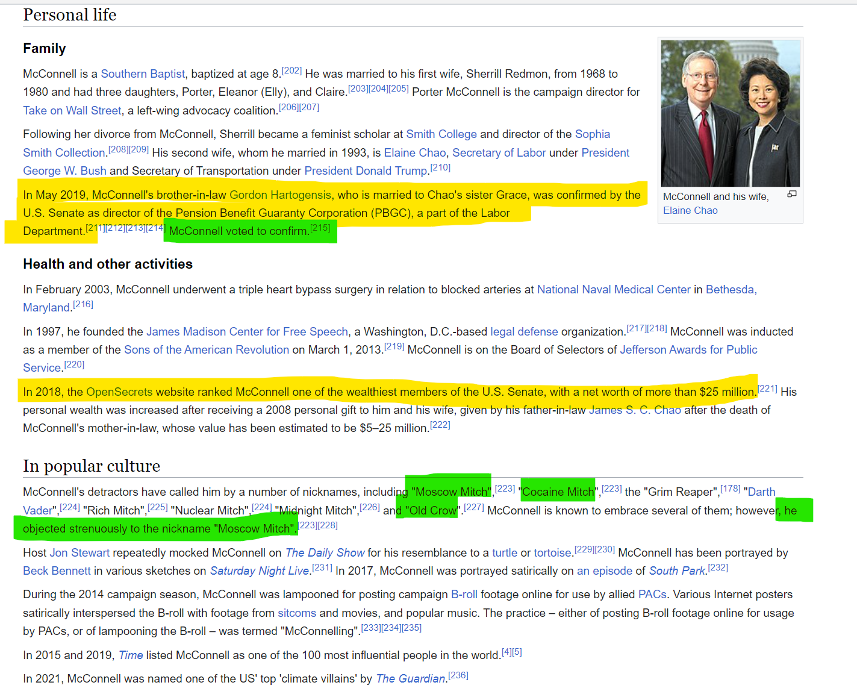Image resolution: width=857 pixels, height=700 pixels.
Task: Click the green-highlighted "Old Crow" nickname
Action: [x=431, y=510]
